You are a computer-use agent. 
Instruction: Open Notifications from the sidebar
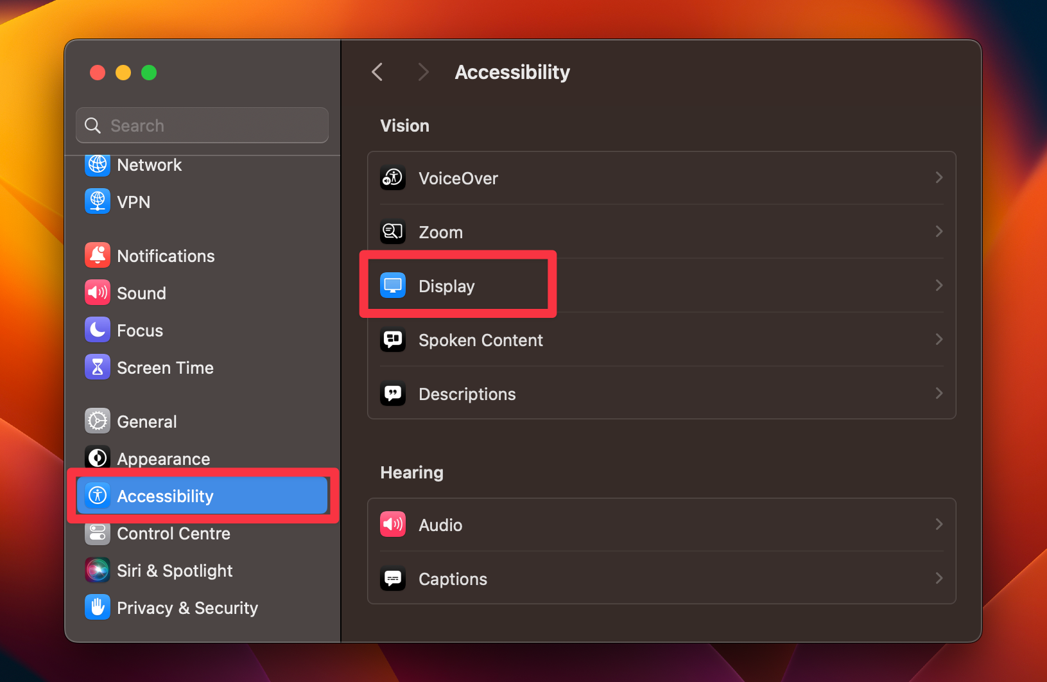[97, 255]
